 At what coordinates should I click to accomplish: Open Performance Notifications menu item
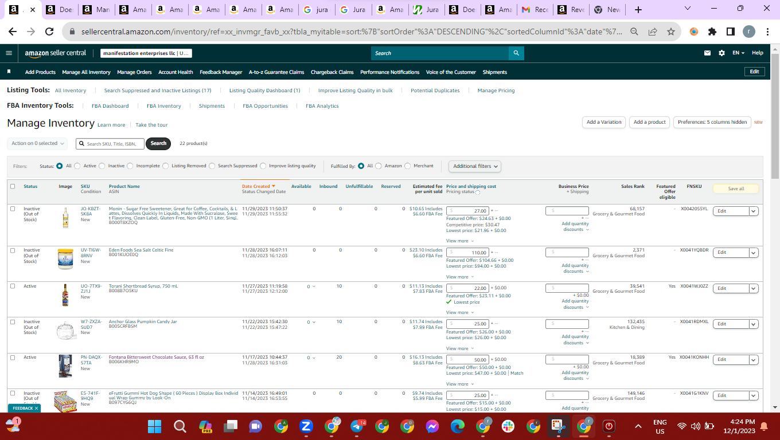point(390,72)
